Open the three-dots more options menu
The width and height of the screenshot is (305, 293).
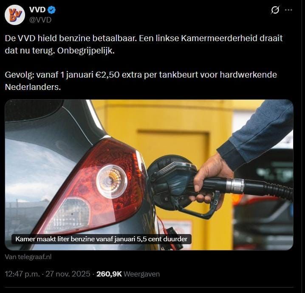coord(288,10)
